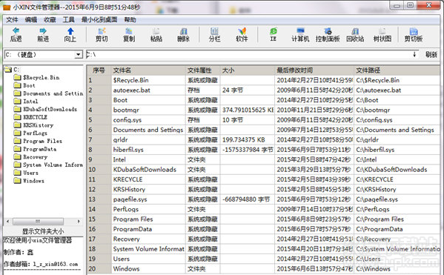Select hiberfil.sys in the file list
This screenshot has height=275, width=444.
pos(128,150)
